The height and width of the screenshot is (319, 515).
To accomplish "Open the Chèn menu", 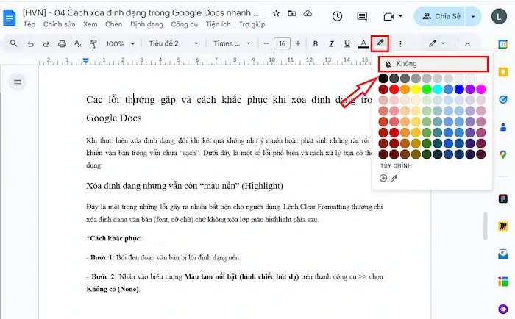I will (113, 24).
